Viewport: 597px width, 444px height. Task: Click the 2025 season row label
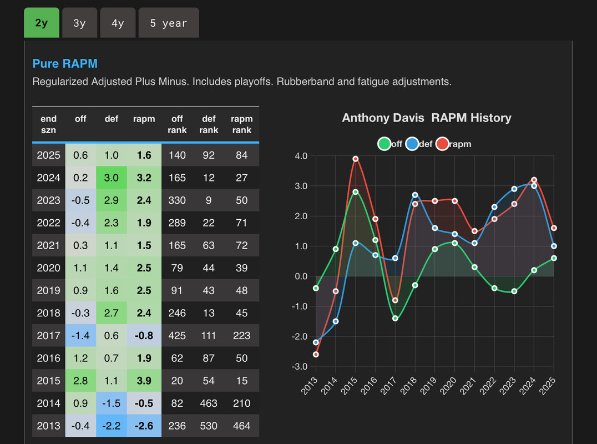[x=48, y=155]
